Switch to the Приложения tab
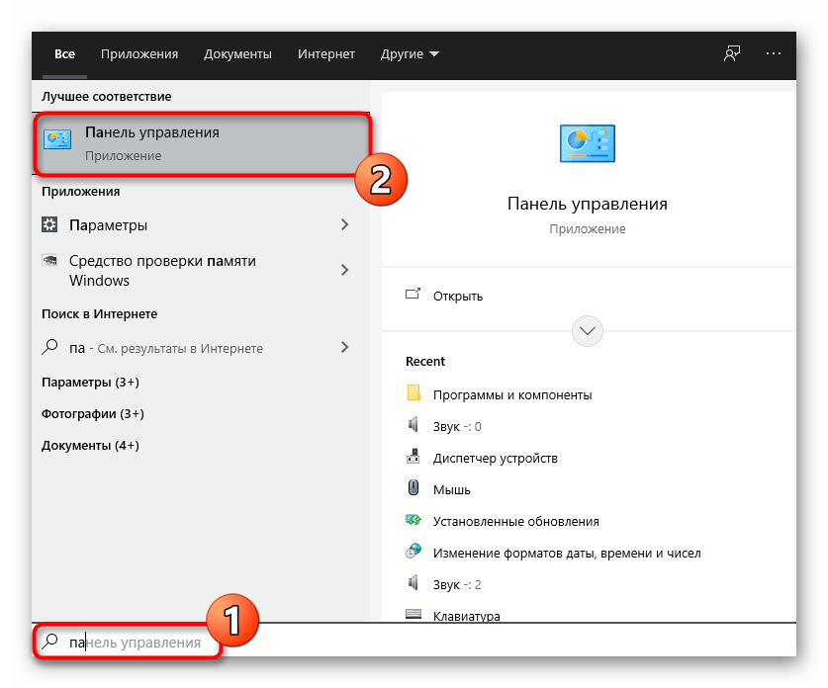 point(139,54)
